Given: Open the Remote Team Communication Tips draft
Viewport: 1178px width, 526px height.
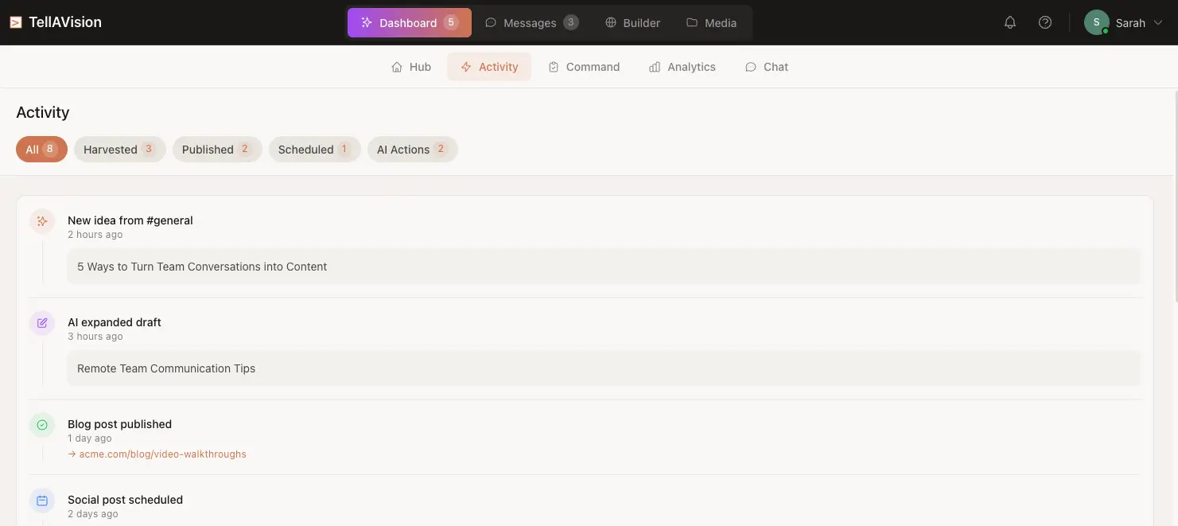Looking at the screenshot, I should (166, 368).
